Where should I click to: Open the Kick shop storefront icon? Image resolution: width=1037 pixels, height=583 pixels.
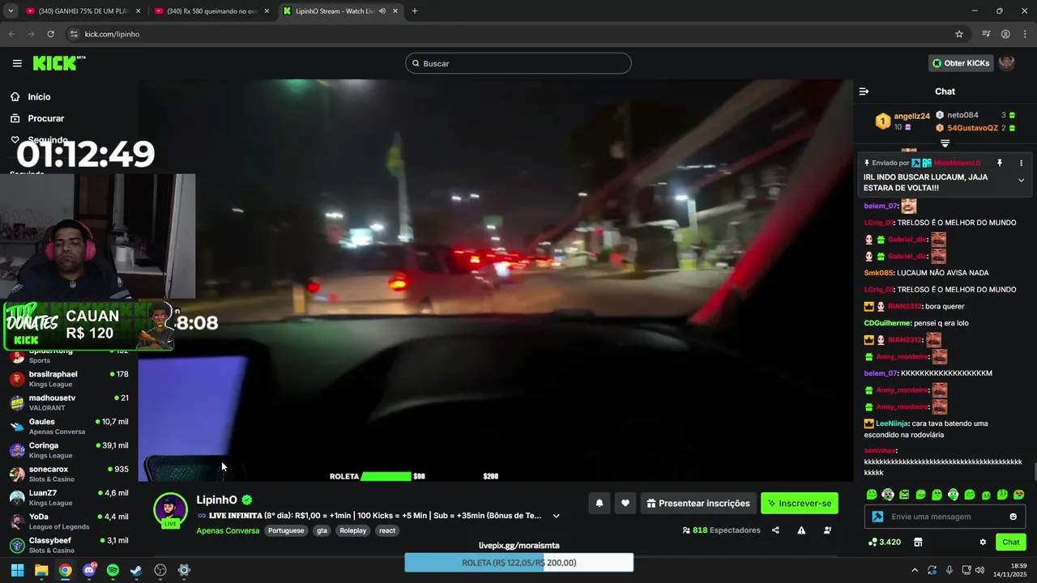coord(918,543)
